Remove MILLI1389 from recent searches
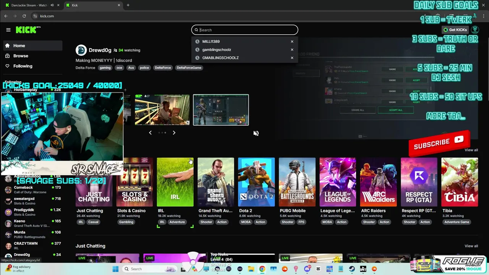 click(292, 42)
